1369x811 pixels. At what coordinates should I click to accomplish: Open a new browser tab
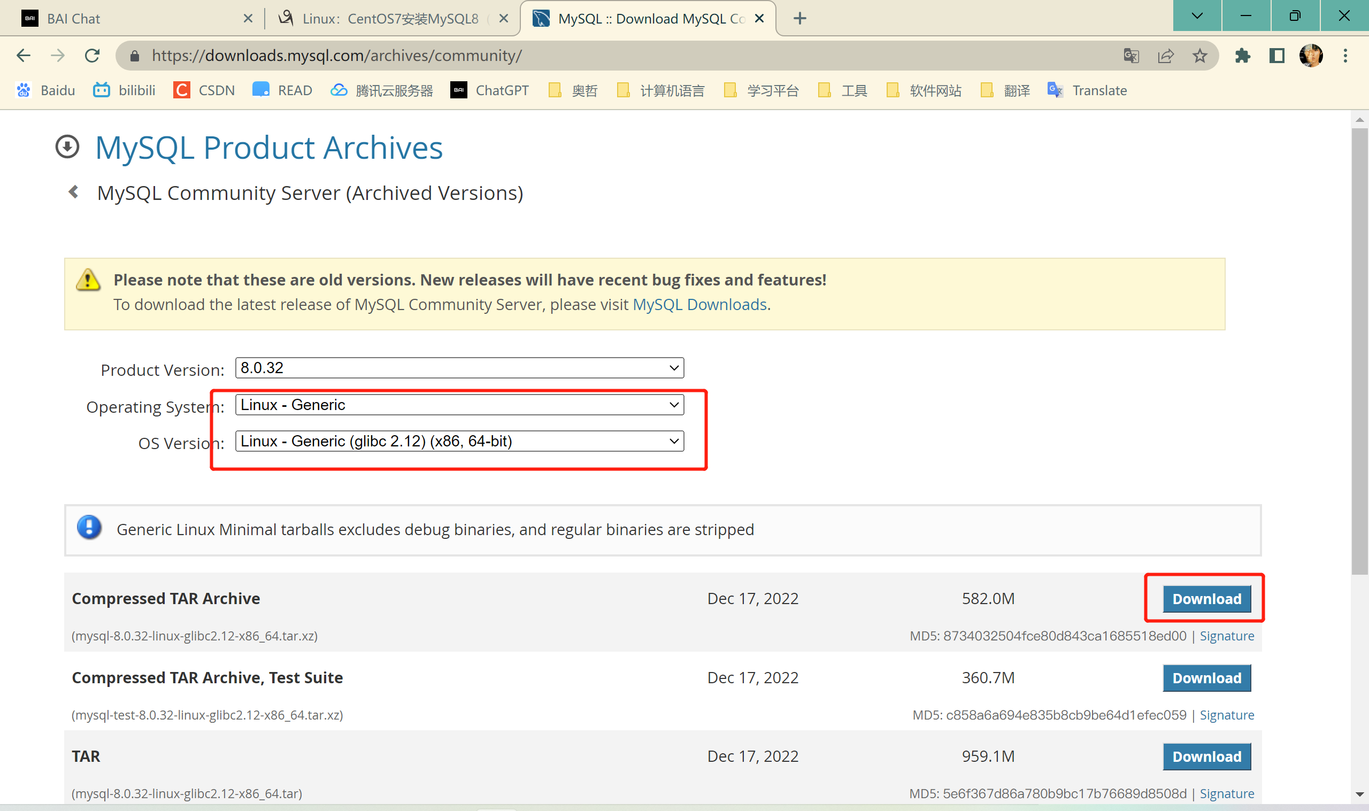pos(799,19)
